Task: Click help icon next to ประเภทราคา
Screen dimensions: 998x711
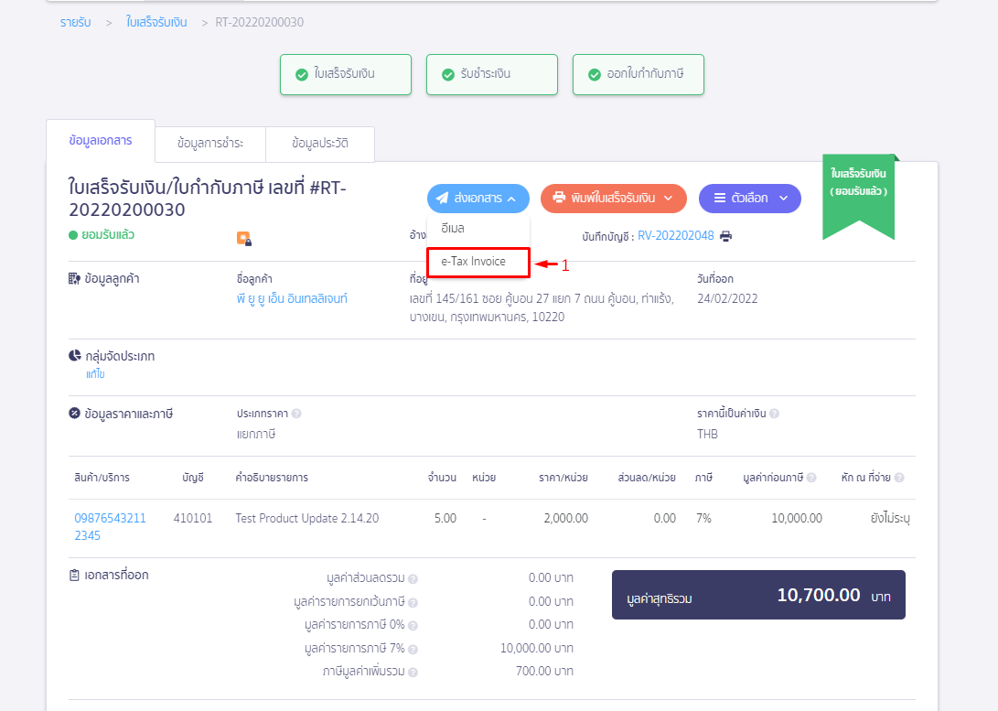Action: click(296, 414)
